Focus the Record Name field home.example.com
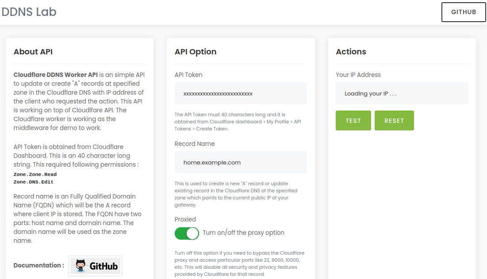The image size is (487, 279). [x=241, y=162]
